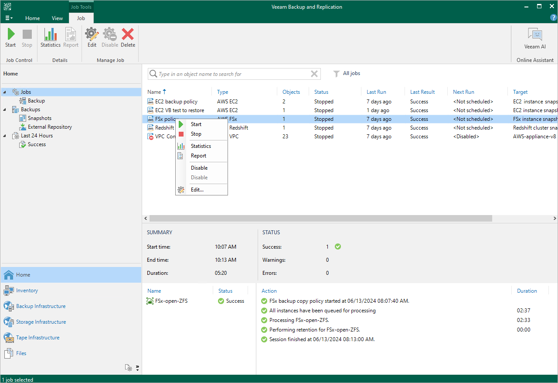This screenshot has width=558, height=383.
Task: Collapse the Jobs tree node
Action: [5, 92]
